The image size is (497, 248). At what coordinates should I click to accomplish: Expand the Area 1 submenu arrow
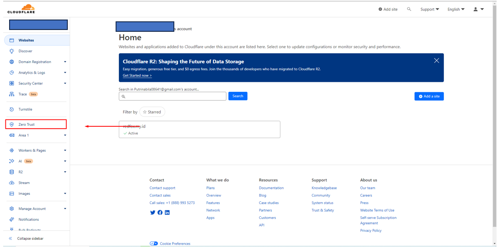65,135
